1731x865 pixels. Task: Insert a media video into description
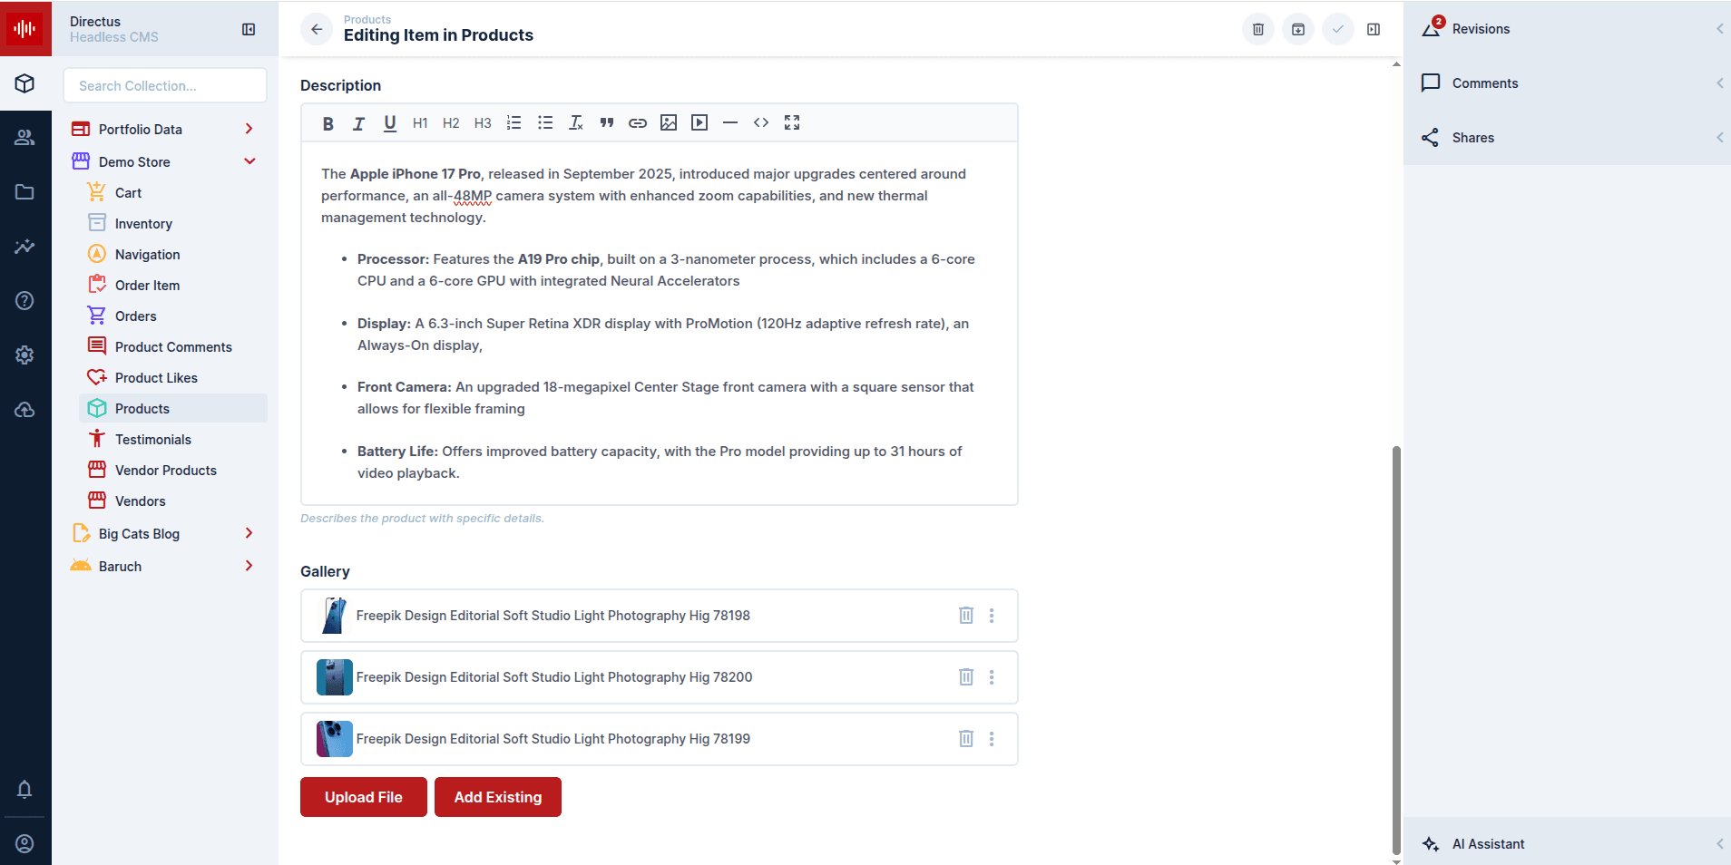tap(699, 123)
